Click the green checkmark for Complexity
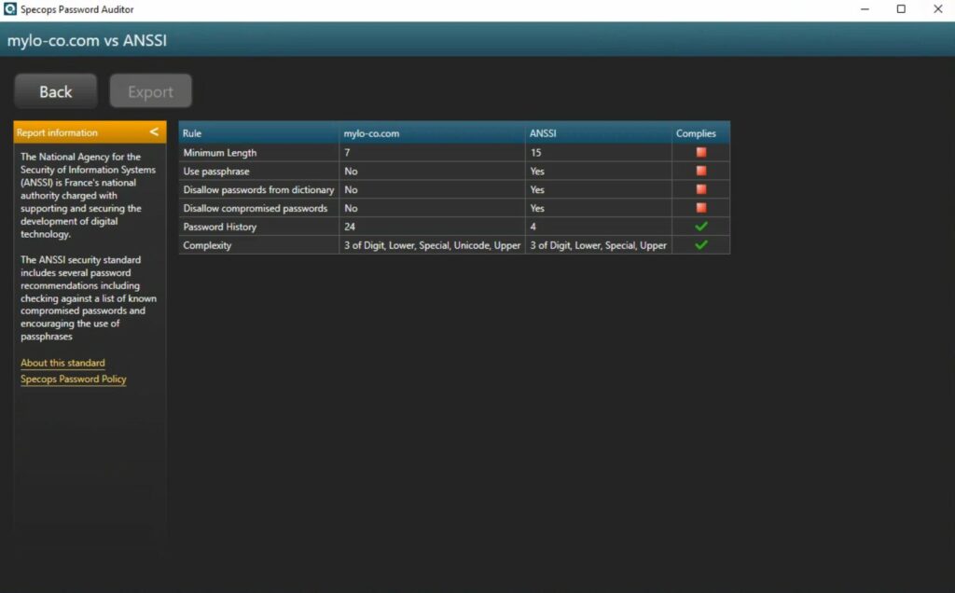This screenshot has width=955, height=593. (701, 244)
